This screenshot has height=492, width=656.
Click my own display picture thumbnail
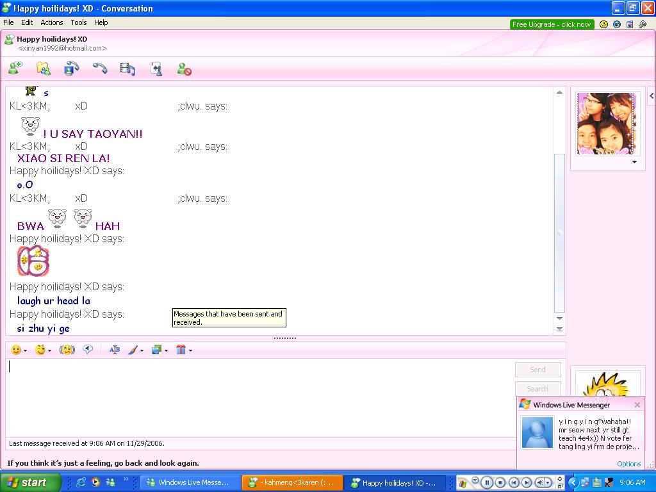[607, 384]
